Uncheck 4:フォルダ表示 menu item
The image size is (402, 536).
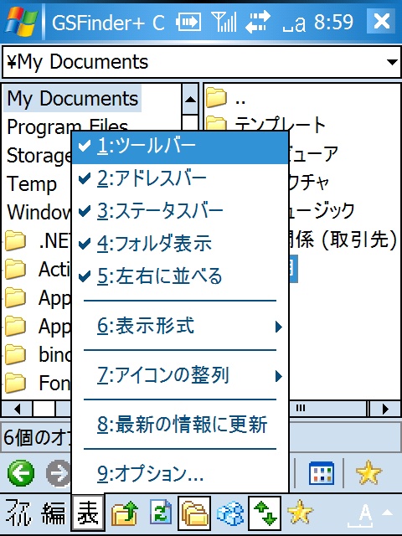180,243
